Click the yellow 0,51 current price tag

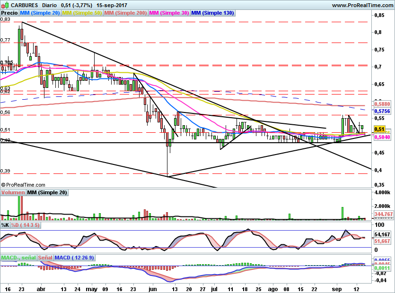(379, 129)
